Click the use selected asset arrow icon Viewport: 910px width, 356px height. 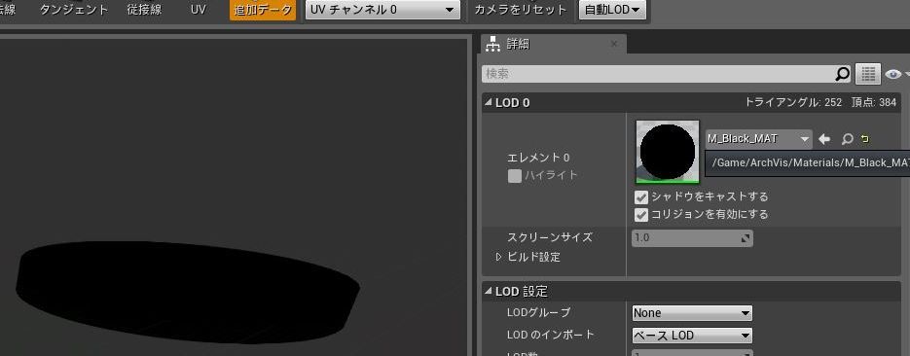[x=824, y=139]
